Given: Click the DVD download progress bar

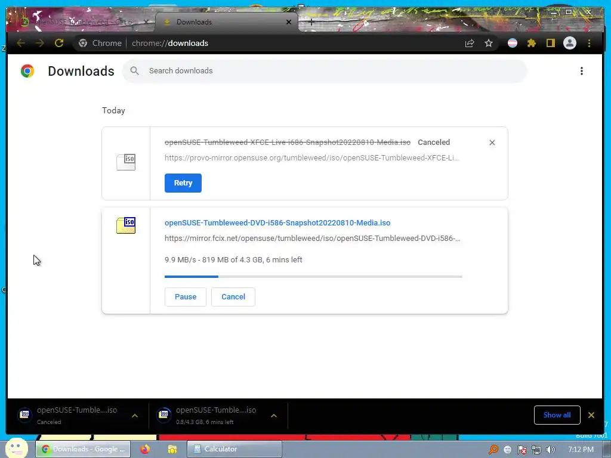Looking at the screenshot, I should click(x=313, y=277).
